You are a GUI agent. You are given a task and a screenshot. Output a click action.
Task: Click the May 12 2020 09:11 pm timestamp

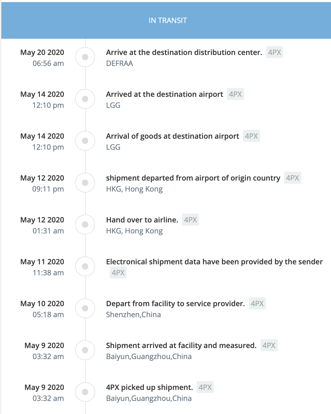pos(42,183)
